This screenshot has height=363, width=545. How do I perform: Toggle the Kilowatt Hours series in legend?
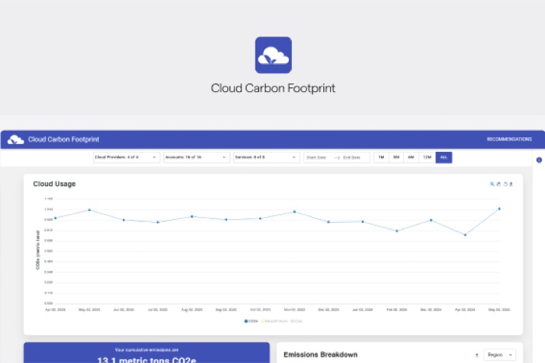click(x=274, y=321)
